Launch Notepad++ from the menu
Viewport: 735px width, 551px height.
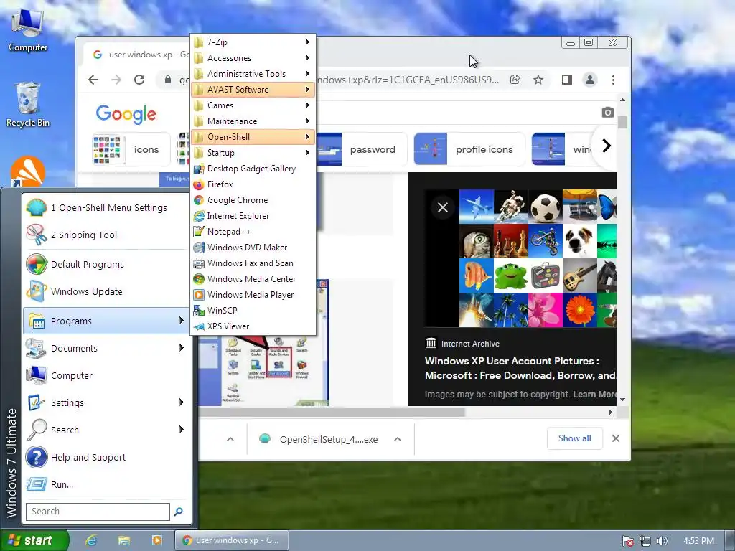click(x=253, y=232)
